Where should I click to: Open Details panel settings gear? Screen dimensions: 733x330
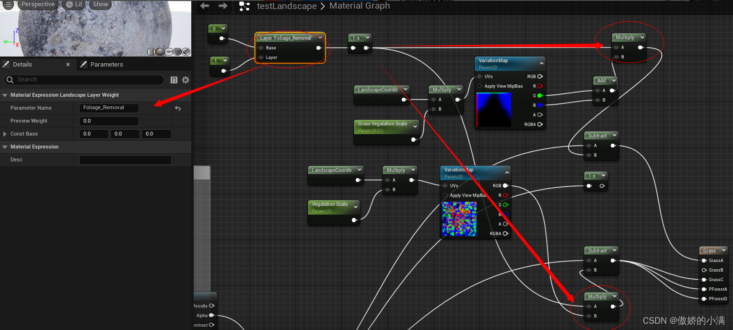(186, 80)
